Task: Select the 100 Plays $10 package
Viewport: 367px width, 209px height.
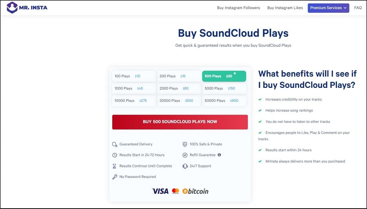Action: pos(134,76)
